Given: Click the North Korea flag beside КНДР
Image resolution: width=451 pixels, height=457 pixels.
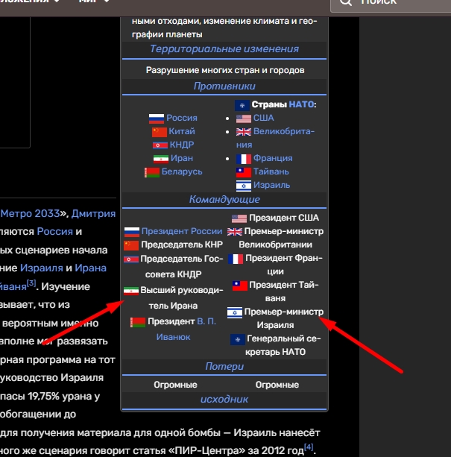Looking at the screenshot, I should (160, 145).
